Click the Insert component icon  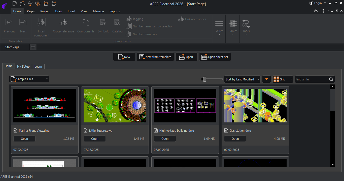42,22
